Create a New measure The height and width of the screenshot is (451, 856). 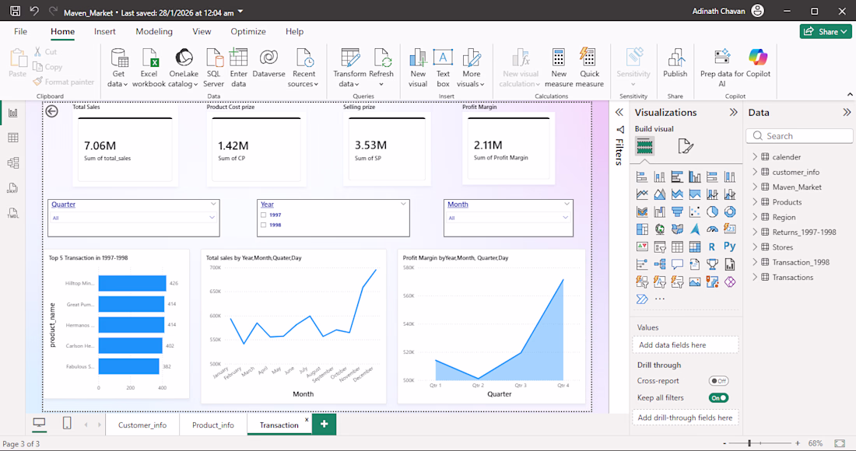559,68
